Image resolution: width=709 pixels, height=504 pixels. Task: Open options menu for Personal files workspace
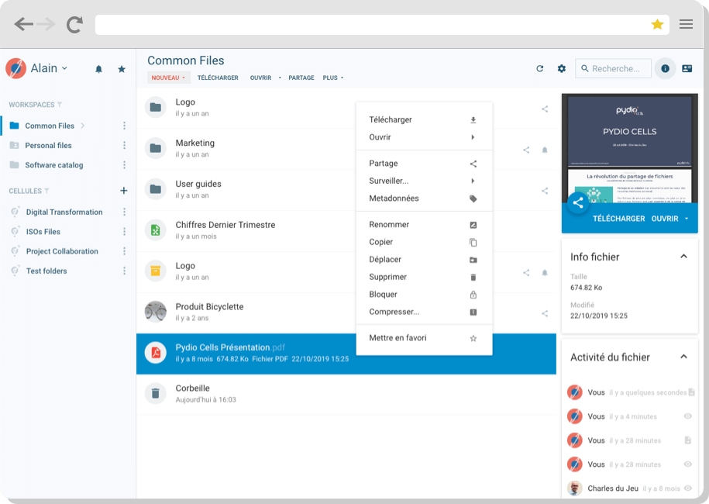point(124,145)
